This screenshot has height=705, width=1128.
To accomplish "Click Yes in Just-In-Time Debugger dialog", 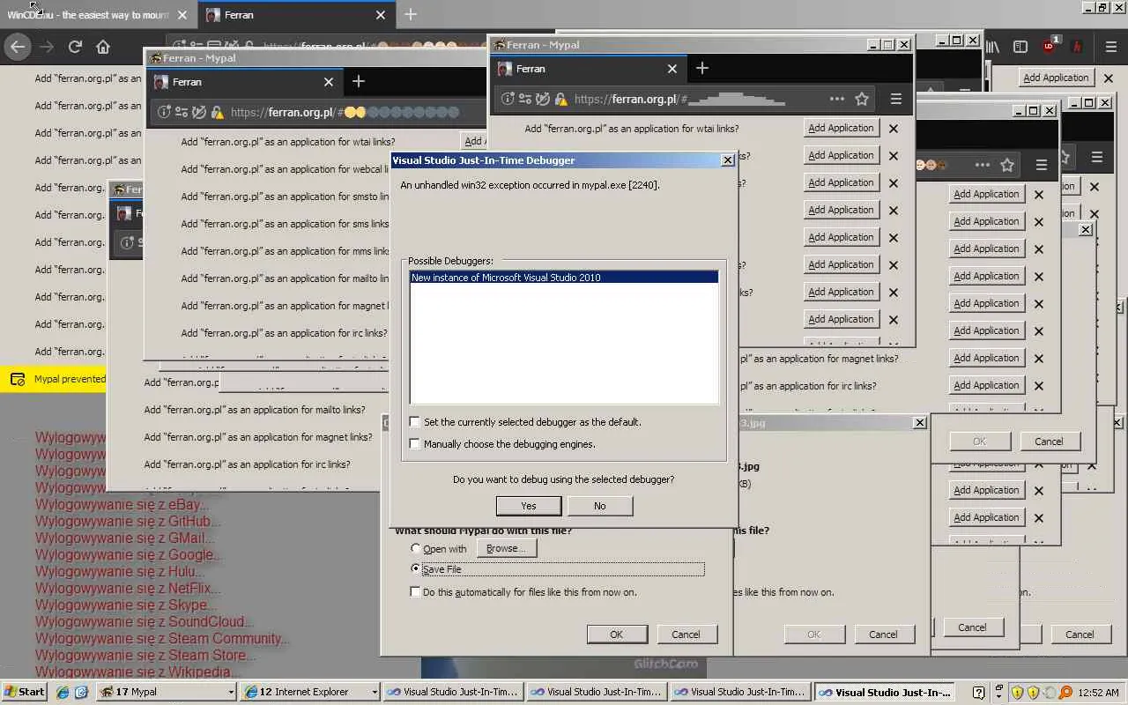I will click(x=529, y=506).
